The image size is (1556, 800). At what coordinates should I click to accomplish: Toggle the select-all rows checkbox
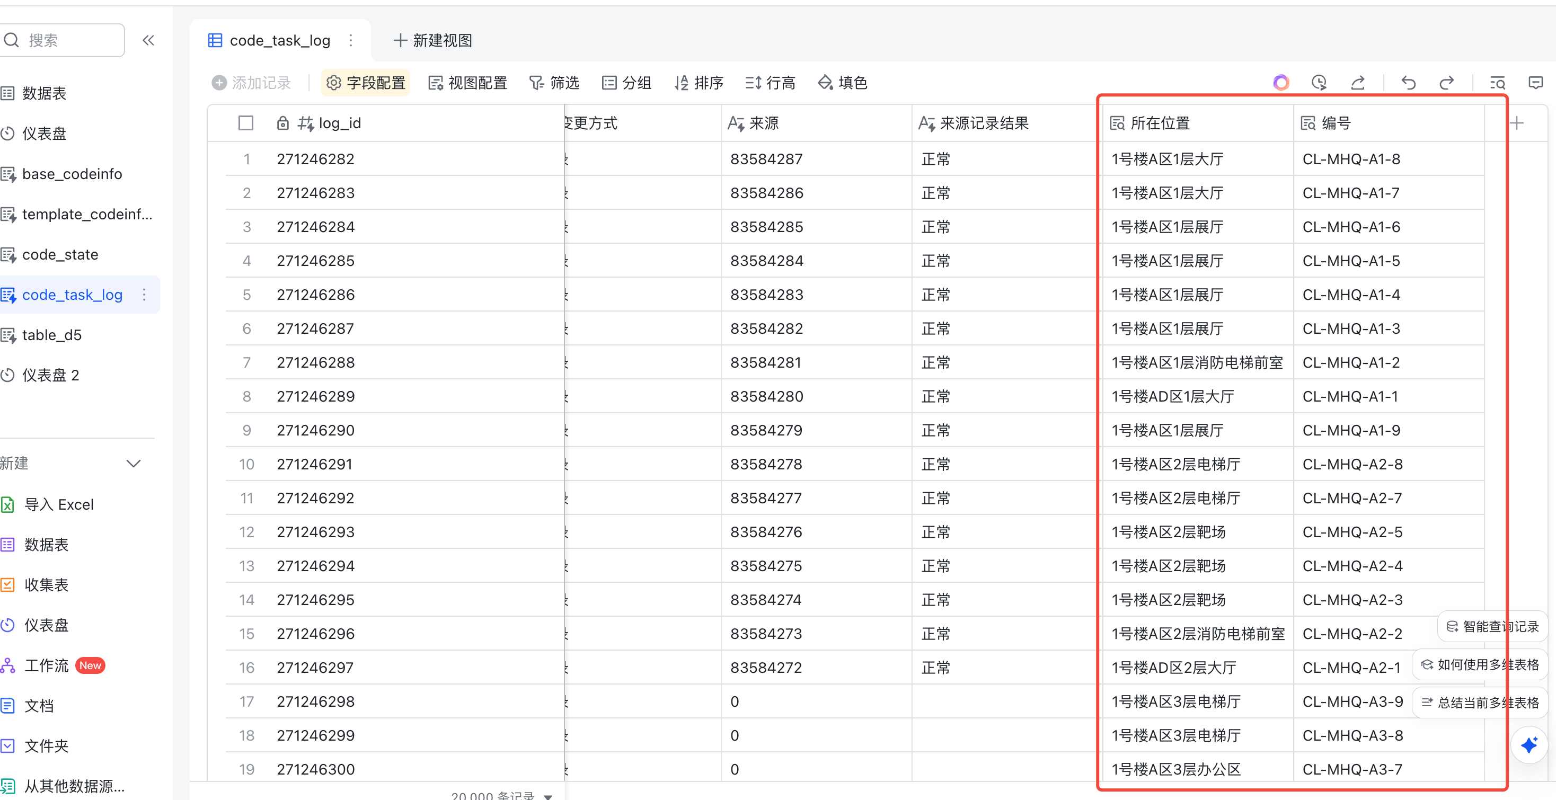[x=245, y=123]
